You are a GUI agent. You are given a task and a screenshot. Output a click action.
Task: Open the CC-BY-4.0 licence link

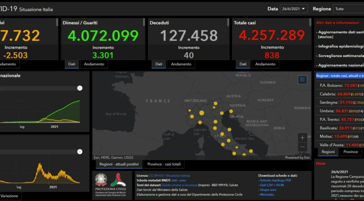[x=156, y=176]
